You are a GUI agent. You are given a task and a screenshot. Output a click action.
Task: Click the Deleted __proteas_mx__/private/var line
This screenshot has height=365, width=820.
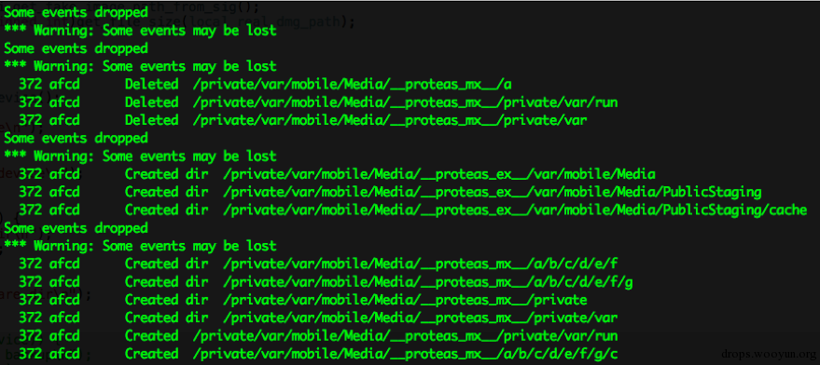[x=303, y=120]
